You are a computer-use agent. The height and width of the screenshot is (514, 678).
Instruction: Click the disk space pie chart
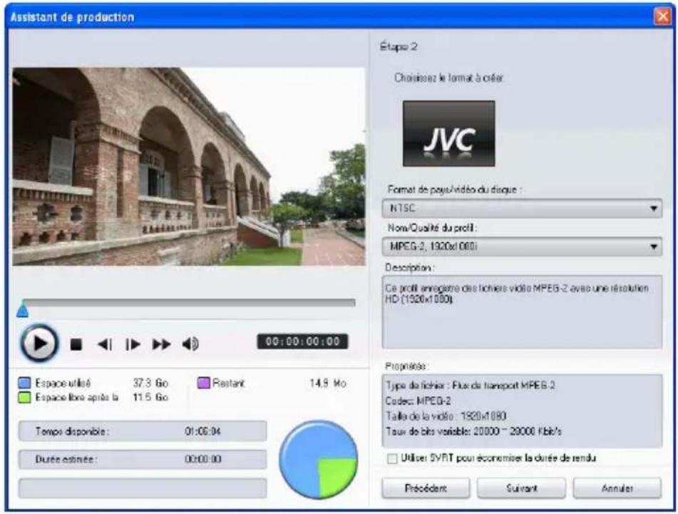[x=318, y=460]
